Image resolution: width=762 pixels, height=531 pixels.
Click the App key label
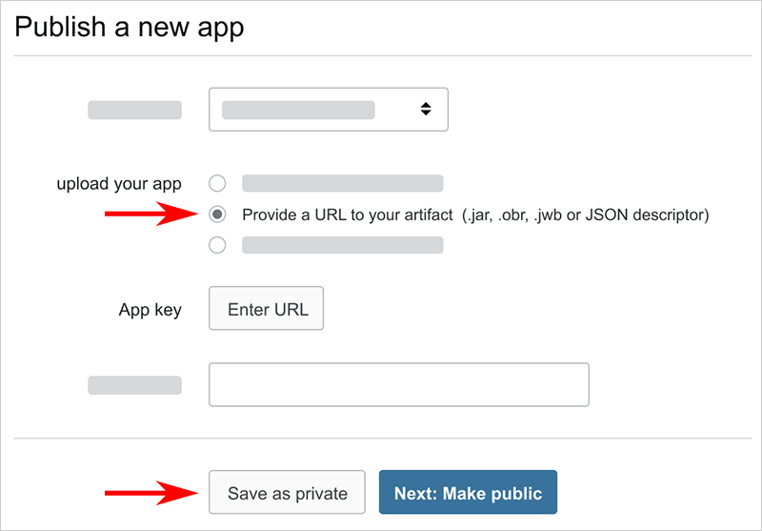click(150, 310)
